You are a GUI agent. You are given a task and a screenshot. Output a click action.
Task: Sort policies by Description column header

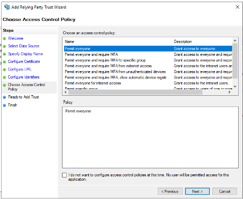202,41
